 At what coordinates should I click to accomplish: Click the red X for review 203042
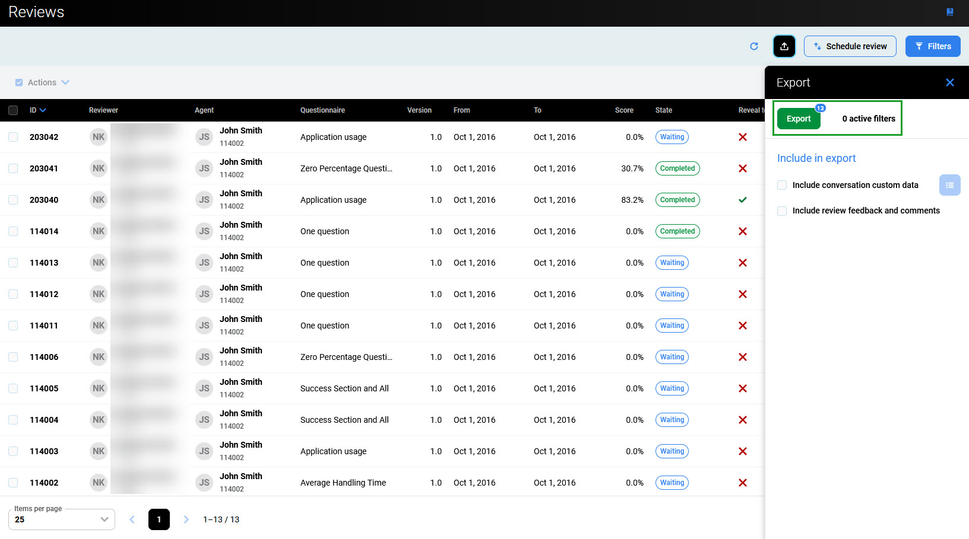click(x=742, y=137)
